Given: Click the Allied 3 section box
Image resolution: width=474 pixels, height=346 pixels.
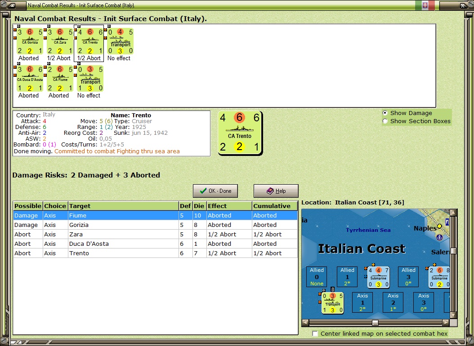Looking at the screenshot, I should (x=408, y=276).
